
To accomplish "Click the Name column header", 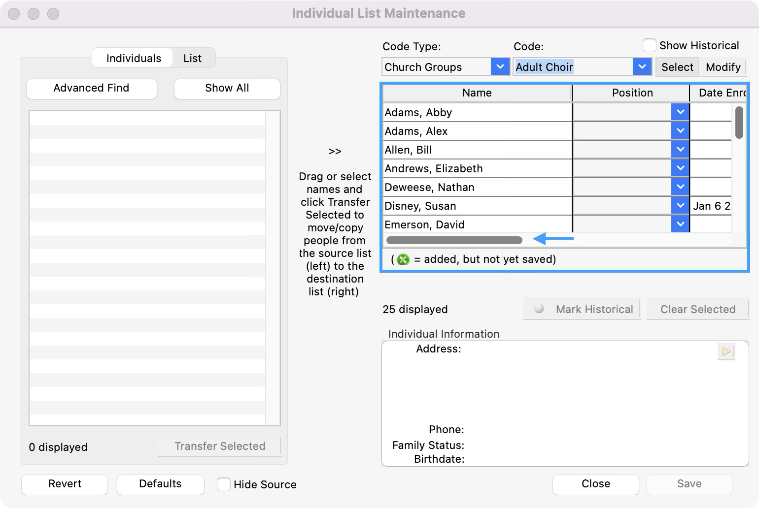I will (477, 93).
